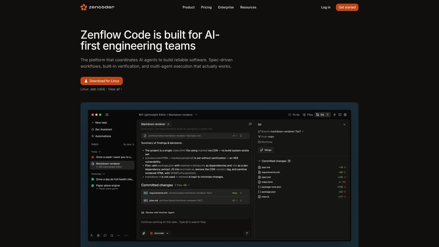Collapse the Committed changes section in Git panel
Viewport: 439px width, 247px height.
pyautogui.click(x=259, y=161)
